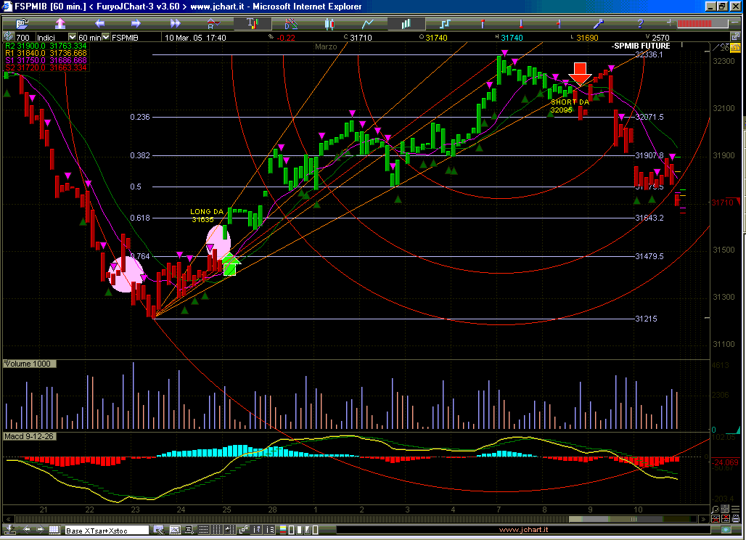Click the Macd 9-12-26 indicator label
Screen dimensions: 746x540
click(29, 436)
